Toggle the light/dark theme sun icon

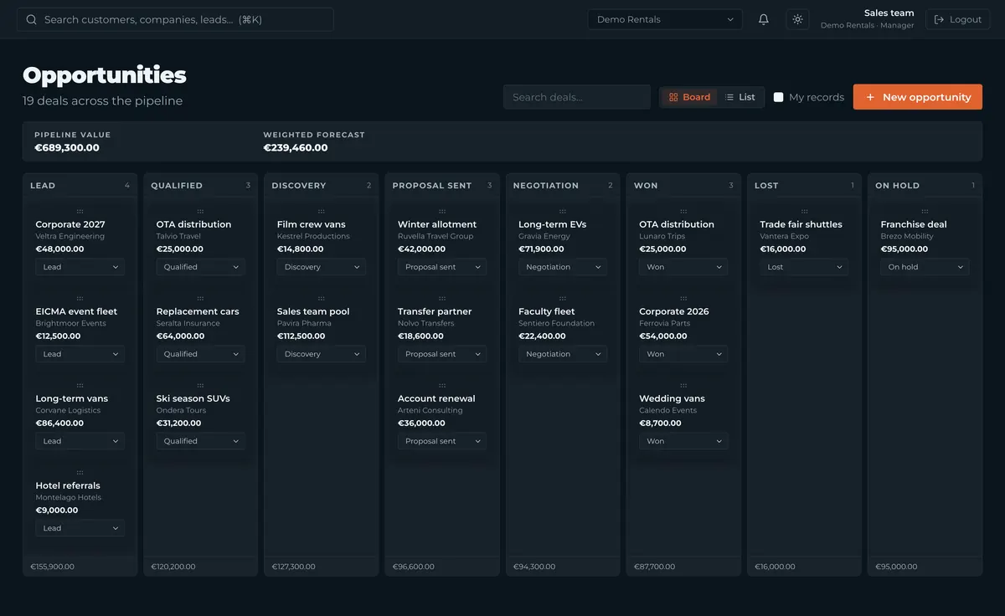tap(797, 19)
